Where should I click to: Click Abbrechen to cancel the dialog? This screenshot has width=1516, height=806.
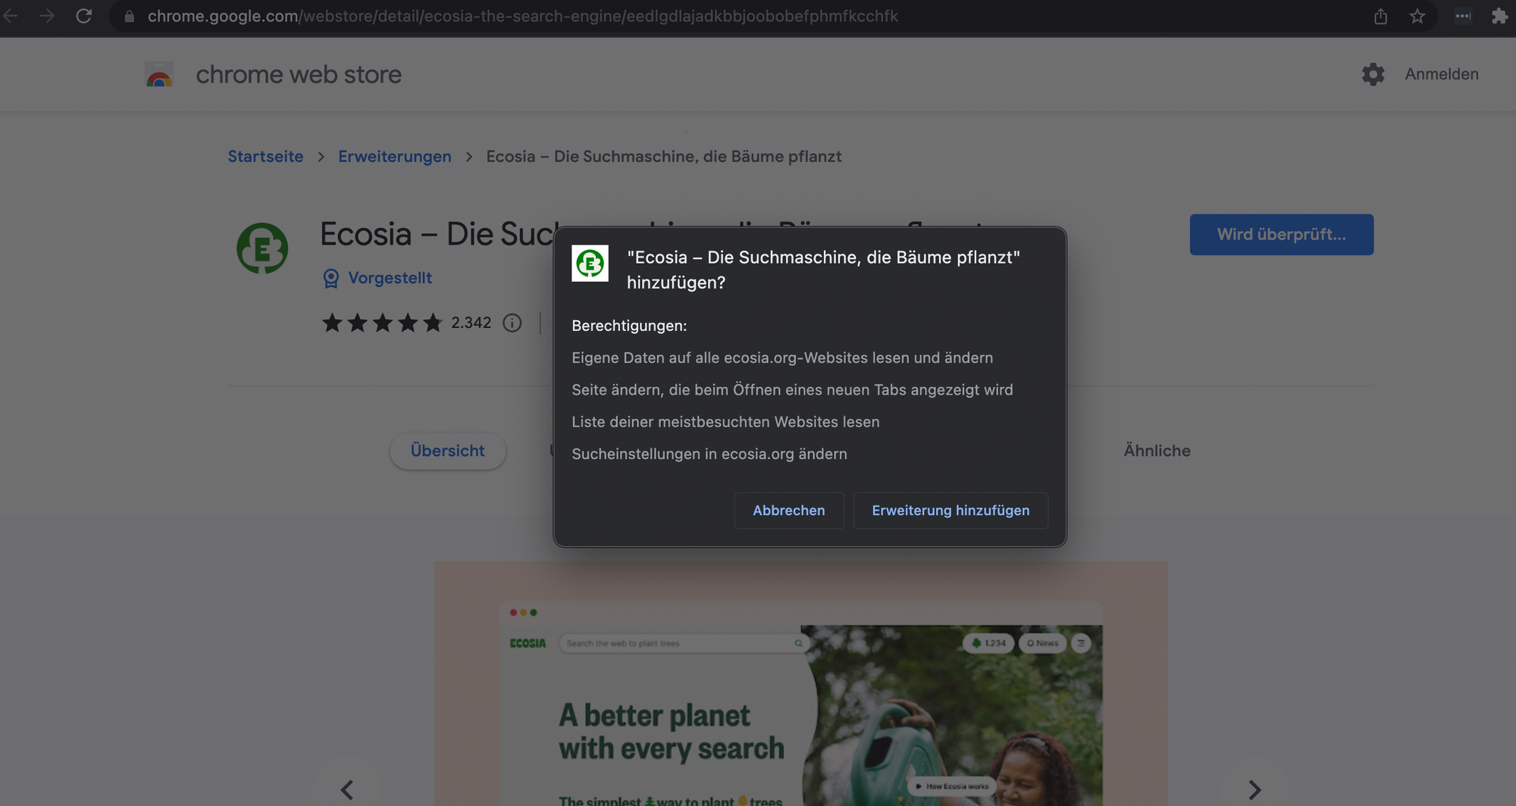[x=789, y=511]
